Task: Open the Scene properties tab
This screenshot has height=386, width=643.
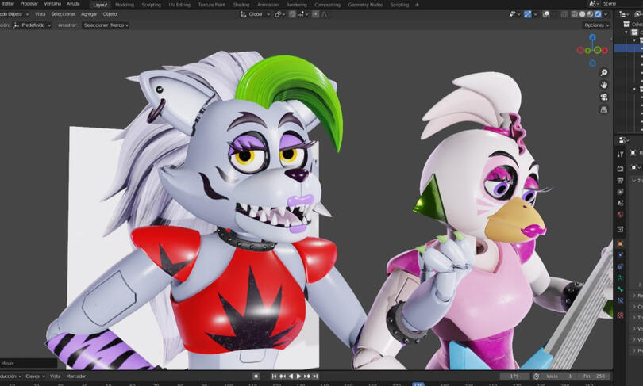Action: tap(620, 203)
